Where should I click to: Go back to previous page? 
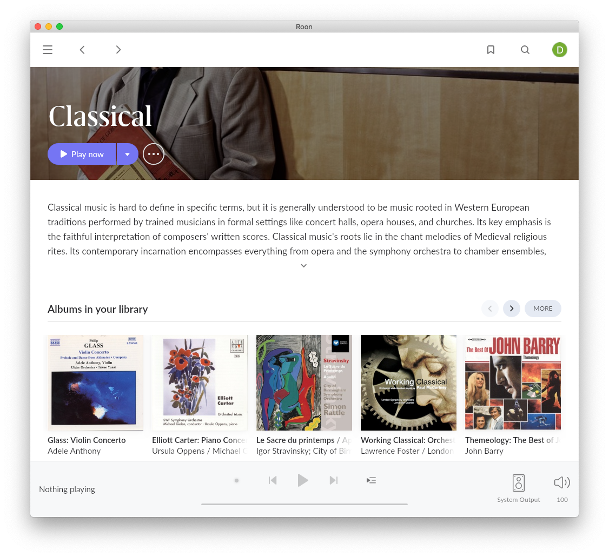click(x=82, y=50)
